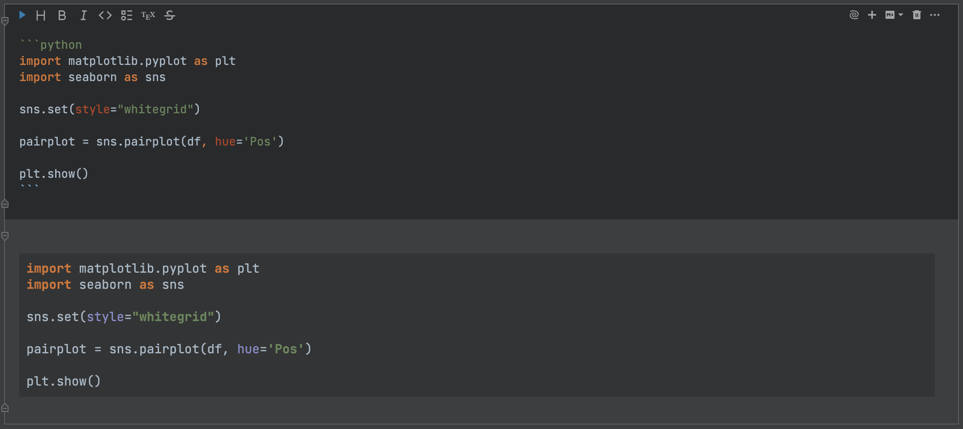Collapse the Markdown source using top fold marker
The width and height of the screenshot is (963, 429).
(x=5, y=21)
